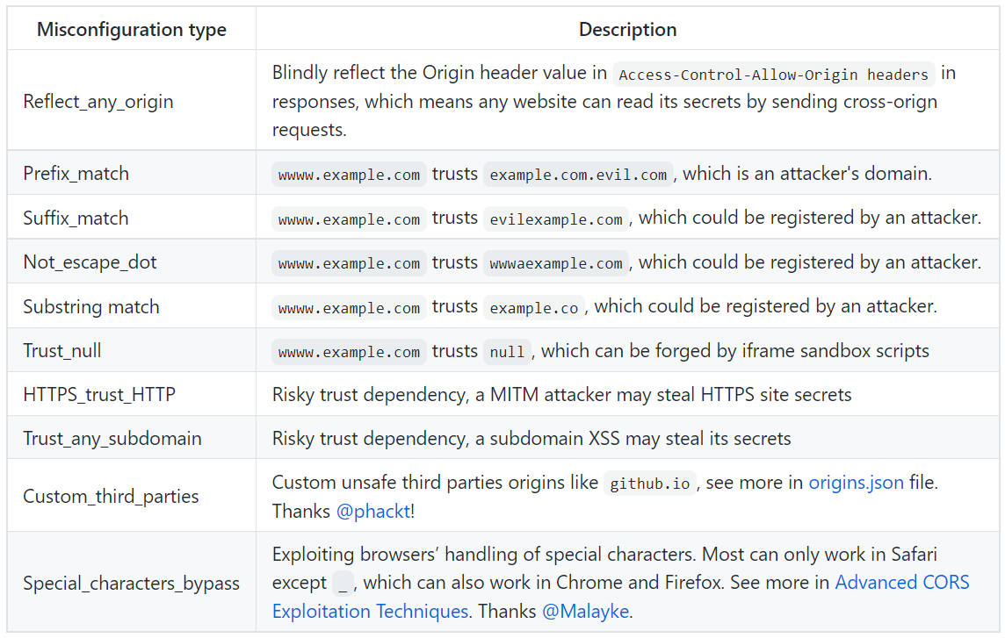Click the evilexample.com code snippet
1005x638 pixels.
pyautogui.click(x=556, y=219)
